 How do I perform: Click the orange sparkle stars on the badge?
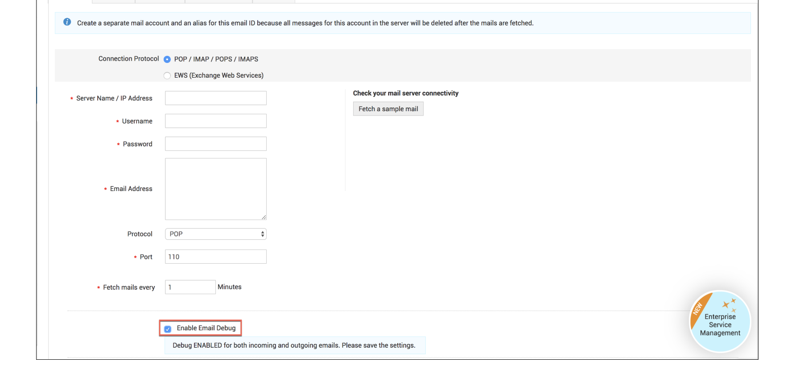[x=730, y=304]
